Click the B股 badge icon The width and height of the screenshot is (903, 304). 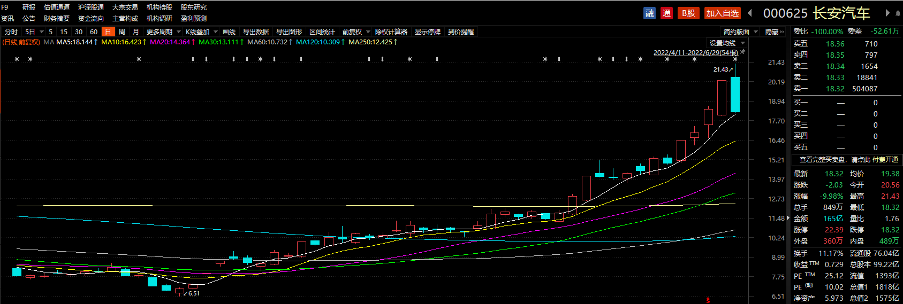coord(688,13)
